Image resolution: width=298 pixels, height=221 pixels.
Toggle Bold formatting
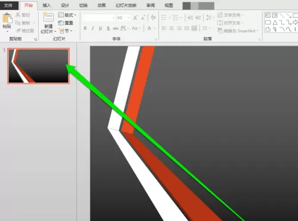tap(85, 29)
